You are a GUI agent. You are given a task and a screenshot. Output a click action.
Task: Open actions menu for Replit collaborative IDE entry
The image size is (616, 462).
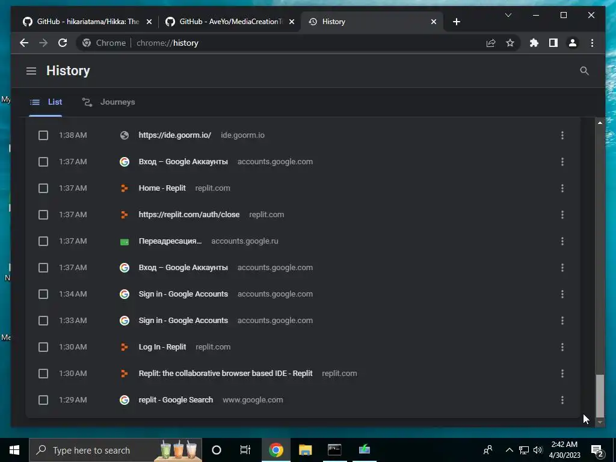coord(562,373)
